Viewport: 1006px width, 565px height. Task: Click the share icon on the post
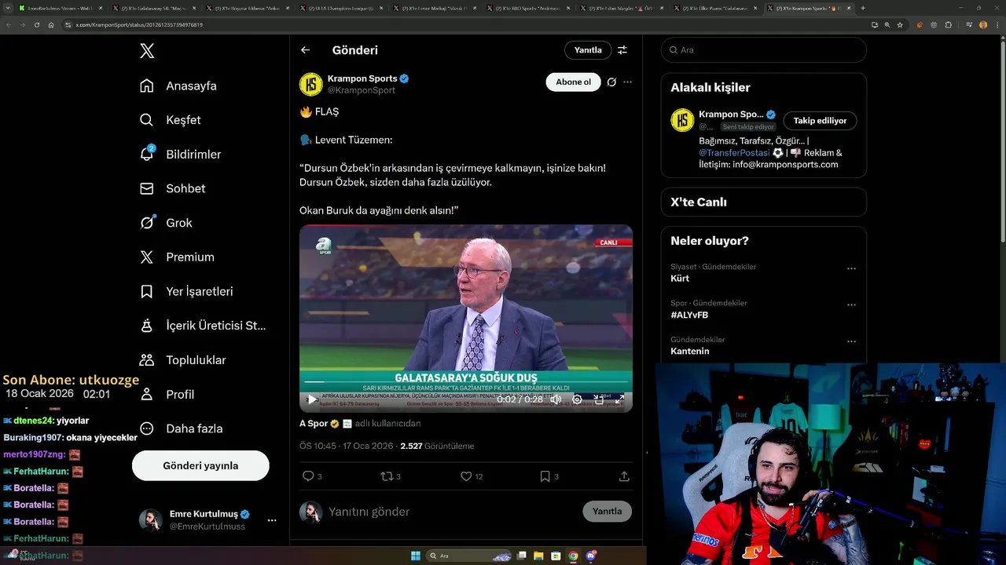pos(624,476)
